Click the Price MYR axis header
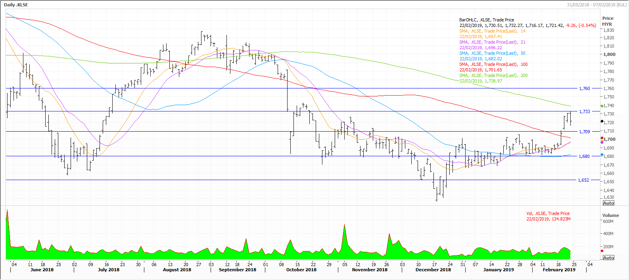The image size is (629, 280). tap(608, 21)
